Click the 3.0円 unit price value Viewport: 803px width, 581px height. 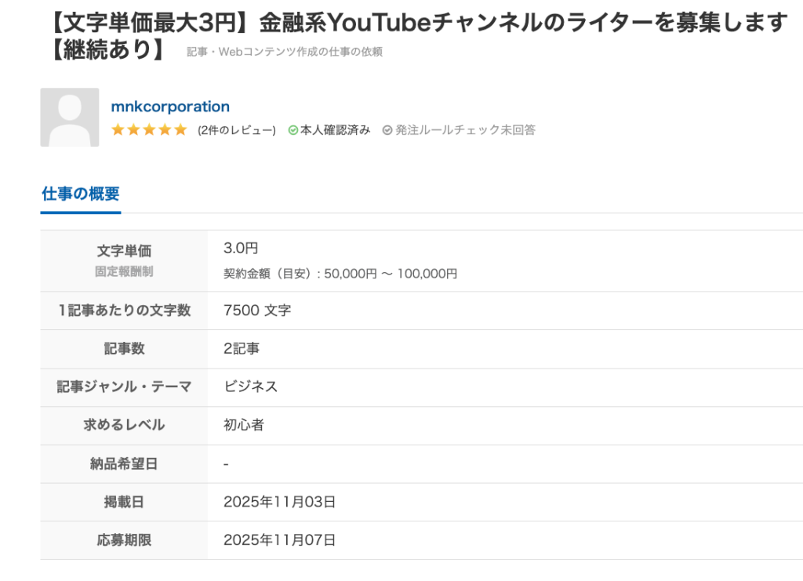coord(241,249)
